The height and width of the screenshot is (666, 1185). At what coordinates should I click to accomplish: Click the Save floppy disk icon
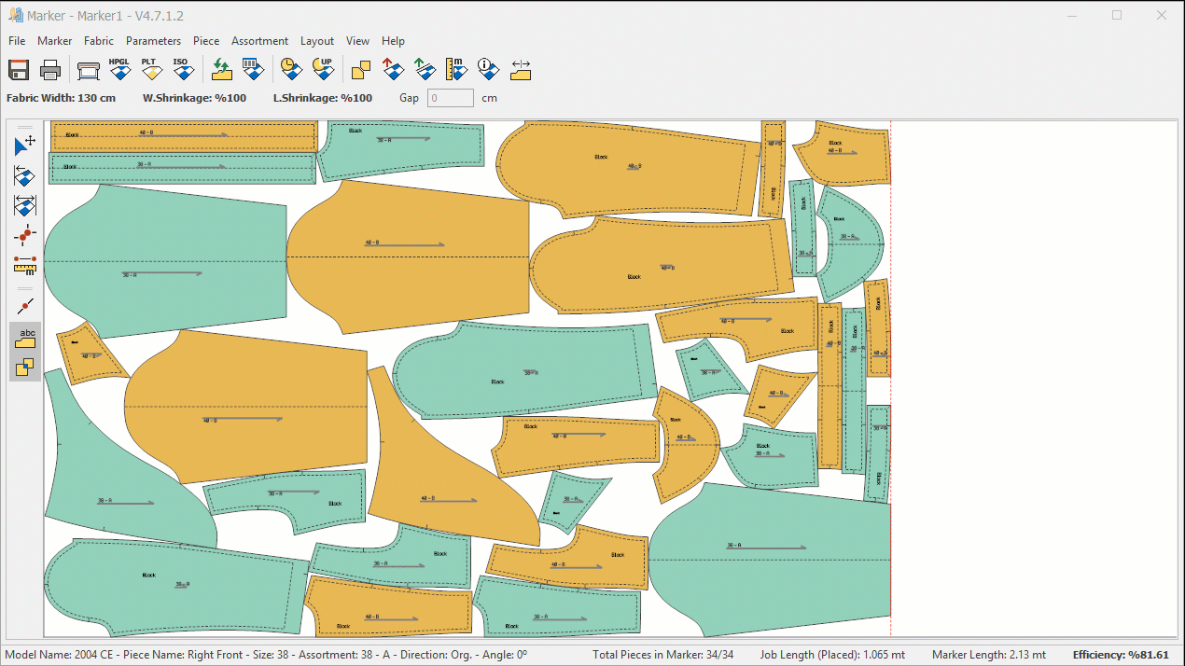pyautogui.click(x=19, y=70)
